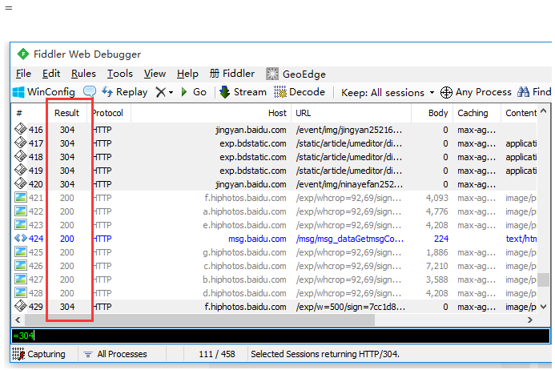
Task: Click text/htm content type in row 424
Action: pyautogui.click(x=521, y=239)
